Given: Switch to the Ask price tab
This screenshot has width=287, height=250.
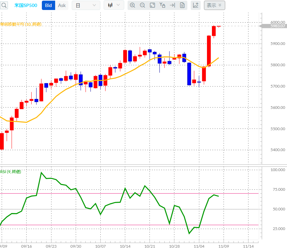Looking at the screenshot, I should (x=61, y=5).
